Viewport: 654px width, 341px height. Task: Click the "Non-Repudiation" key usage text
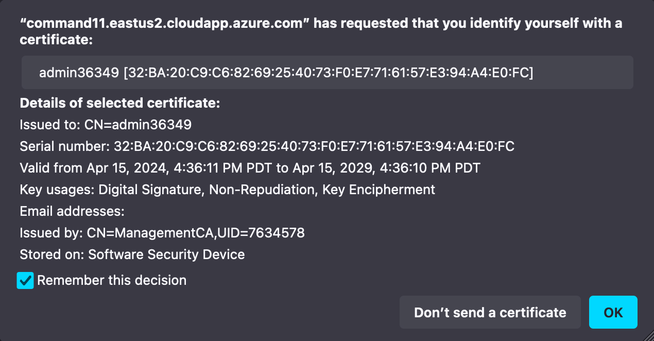click(262, 190)
